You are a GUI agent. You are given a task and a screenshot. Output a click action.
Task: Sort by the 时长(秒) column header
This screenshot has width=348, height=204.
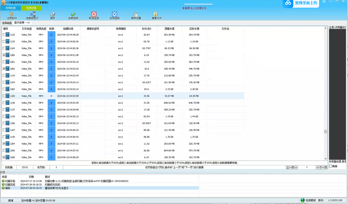point(147,29)
